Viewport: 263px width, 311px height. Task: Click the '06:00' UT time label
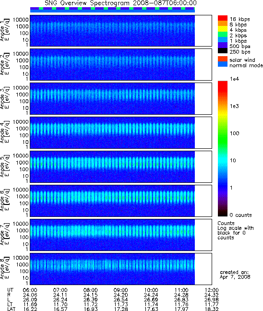pos(30,290)
